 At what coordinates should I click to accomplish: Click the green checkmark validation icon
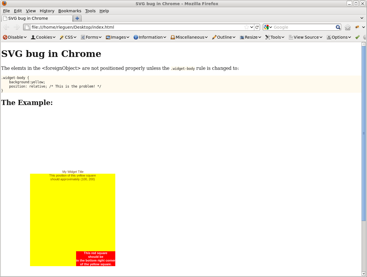point(358,37)
